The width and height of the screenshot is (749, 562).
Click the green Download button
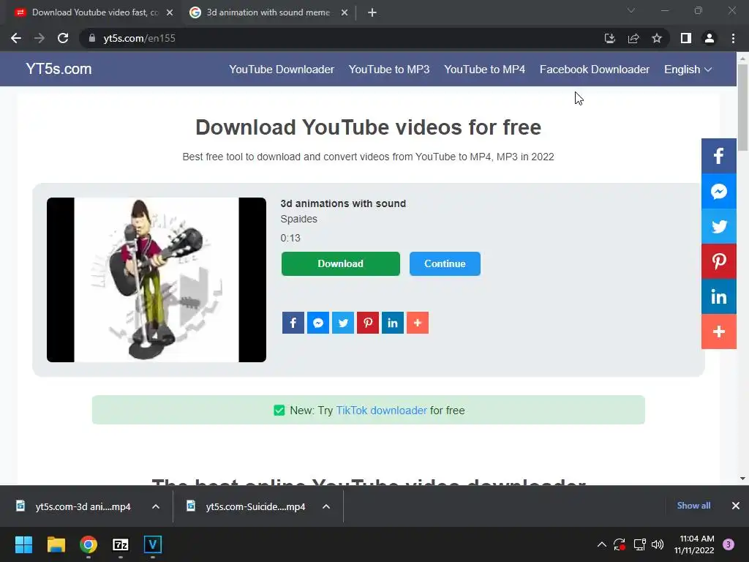point(341,263)
